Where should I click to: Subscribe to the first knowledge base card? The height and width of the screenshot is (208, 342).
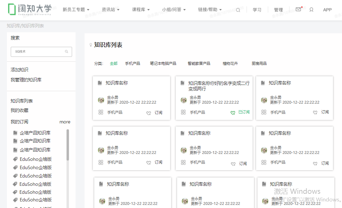[155, 113]
